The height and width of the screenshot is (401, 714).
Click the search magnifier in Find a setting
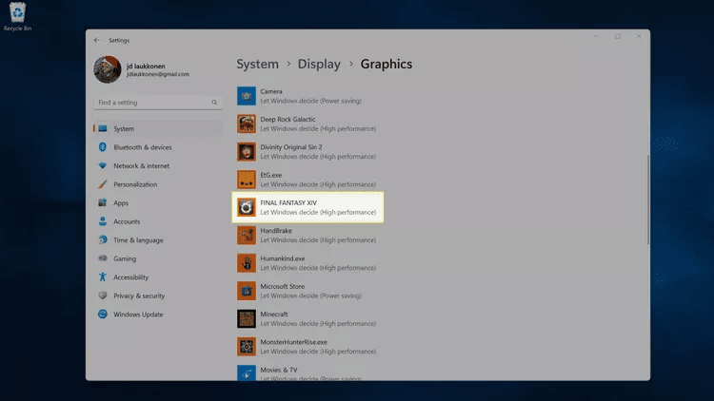[x=214, y=103]
